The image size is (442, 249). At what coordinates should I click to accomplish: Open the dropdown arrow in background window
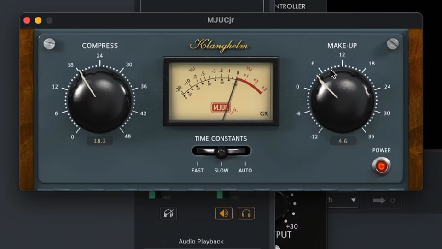click(353, 200)
